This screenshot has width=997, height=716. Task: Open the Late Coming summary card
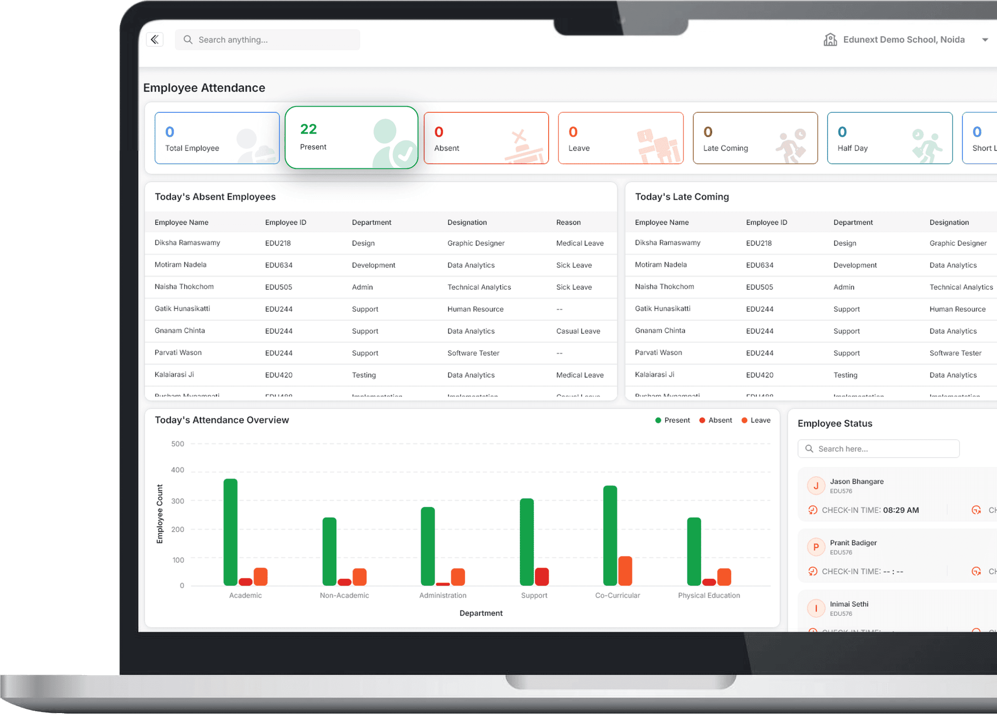[x=755, y=138]
